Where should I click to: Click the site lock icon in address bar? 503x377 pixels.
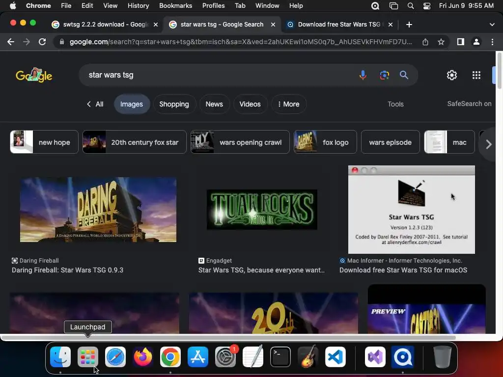click(62, 42)
